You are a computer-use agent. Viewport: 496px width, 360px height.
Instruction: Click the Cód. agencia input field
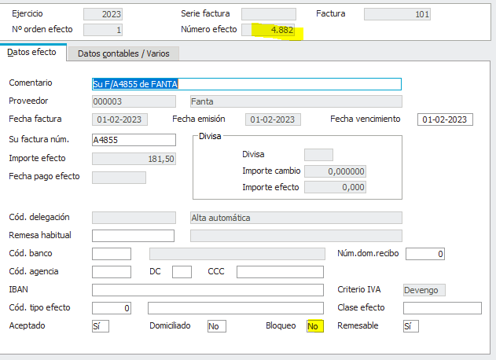coord(112,272)
